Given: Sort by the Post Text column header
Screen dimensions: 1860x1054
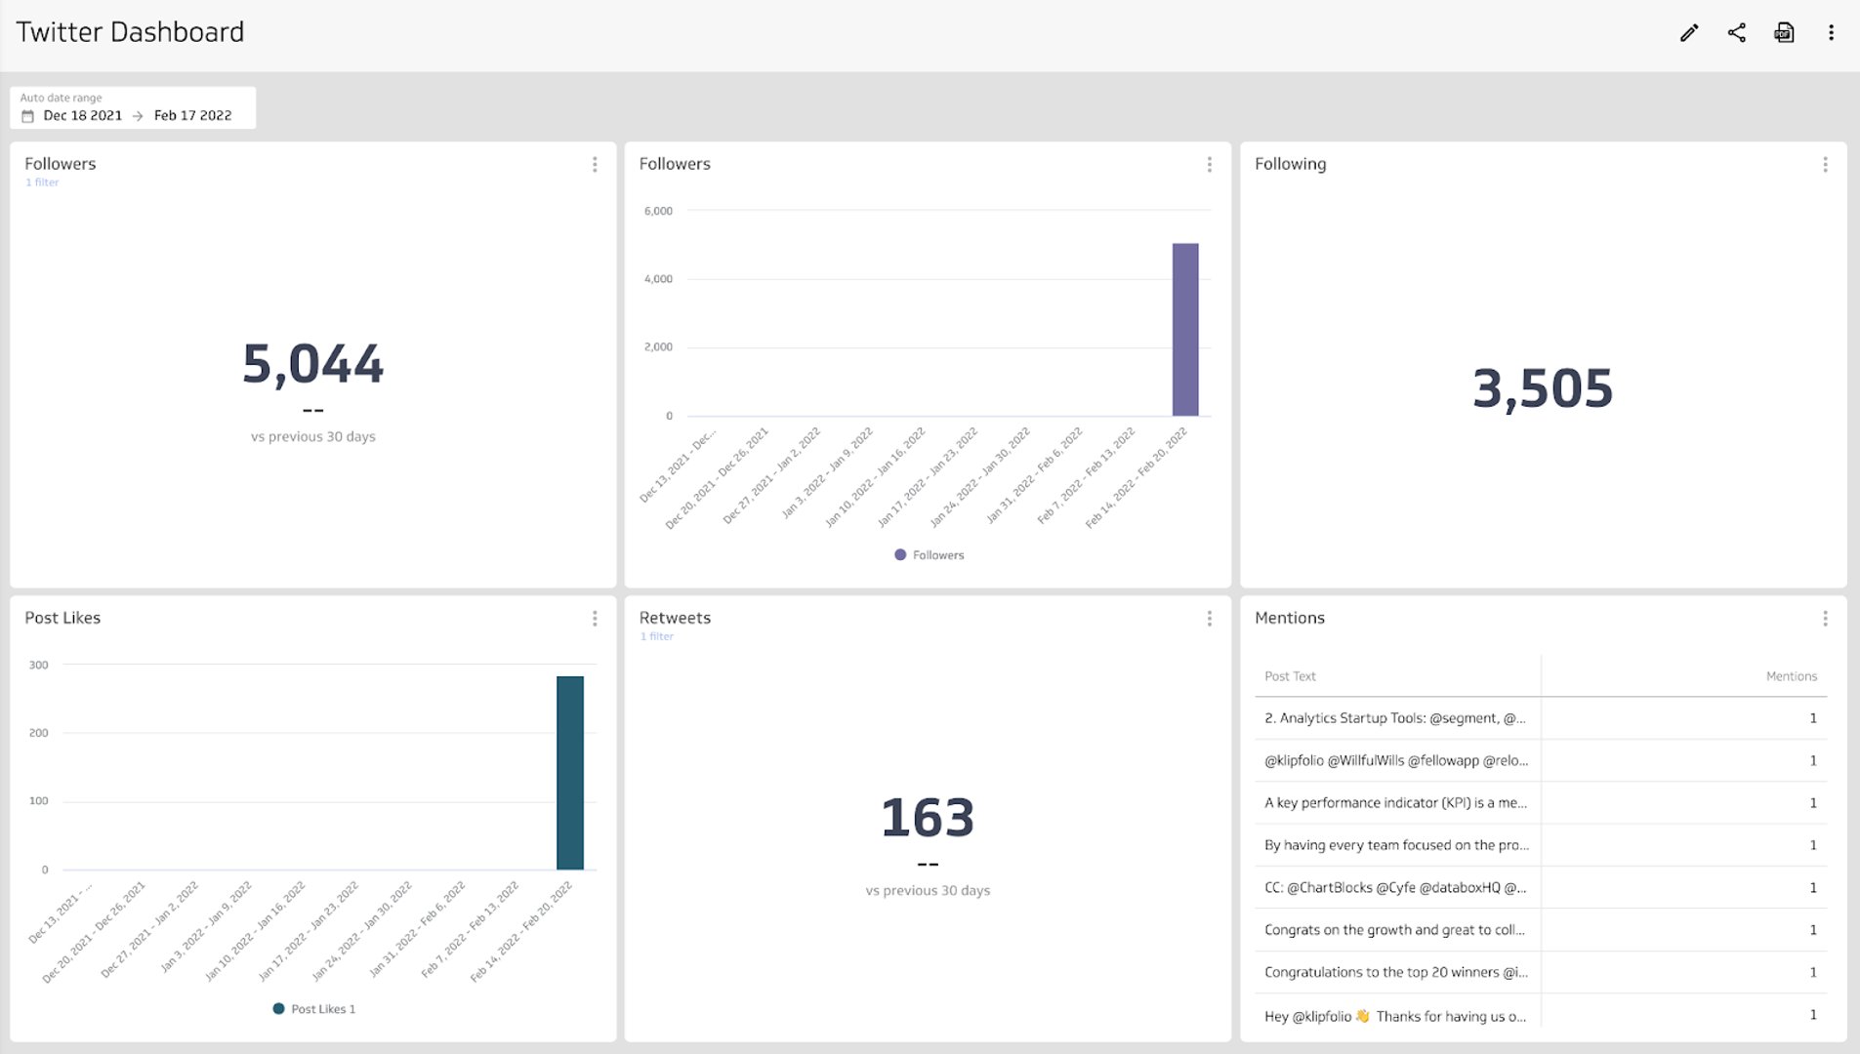Looking at the screenshot, I should pyautogui.click(x=1290, y=676).
